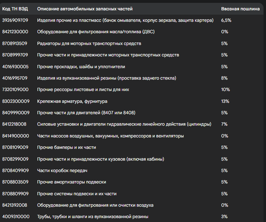Click the 'Ввозная пошлина' column header
Image resolution: width=266 pixels, height=222 pixels.
click(x=240, y=9)
